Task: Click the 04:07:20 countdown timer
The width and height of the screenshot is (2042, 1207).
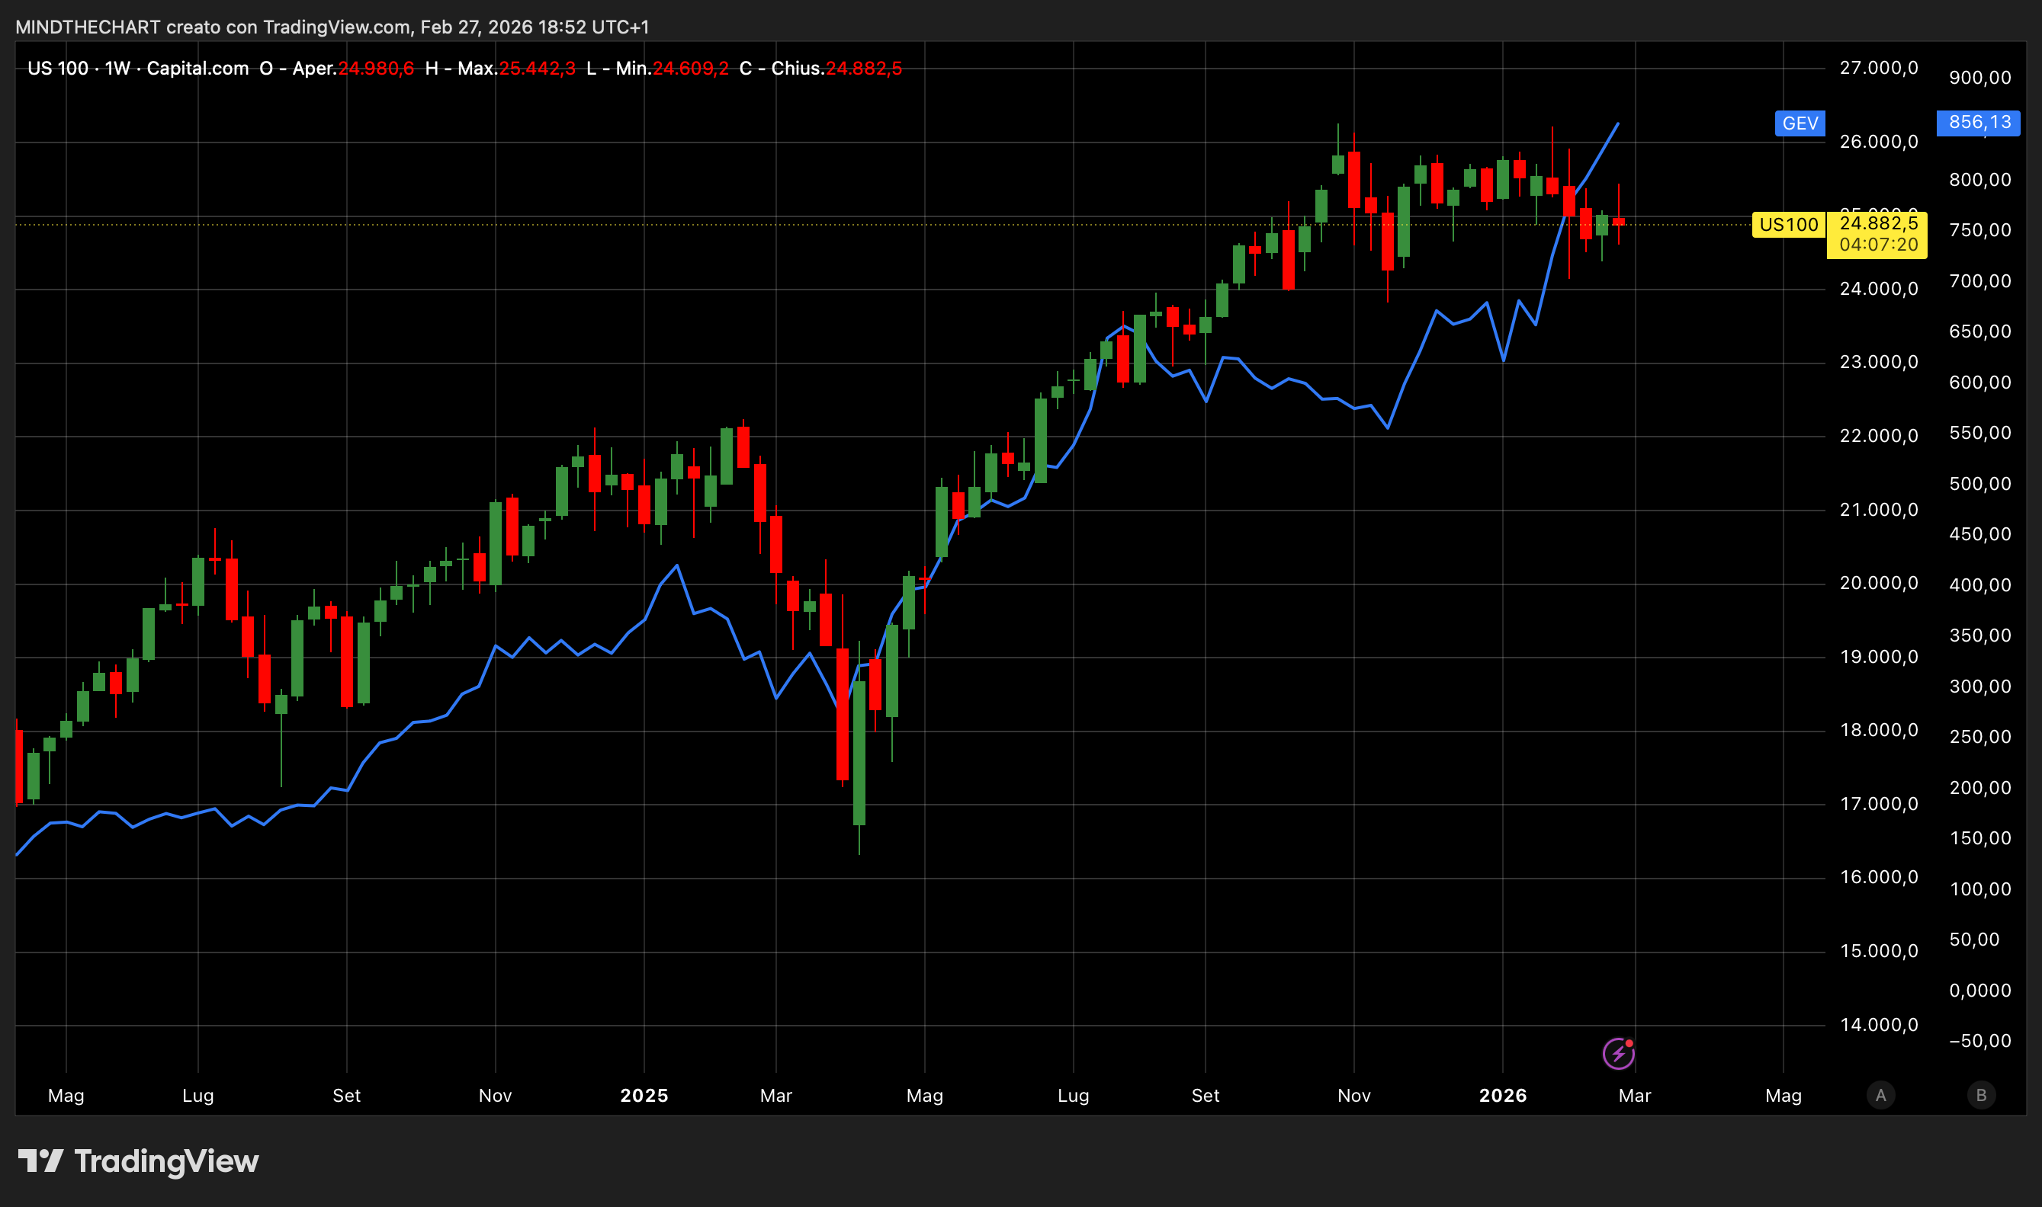Action: (x=1877, y=245)
